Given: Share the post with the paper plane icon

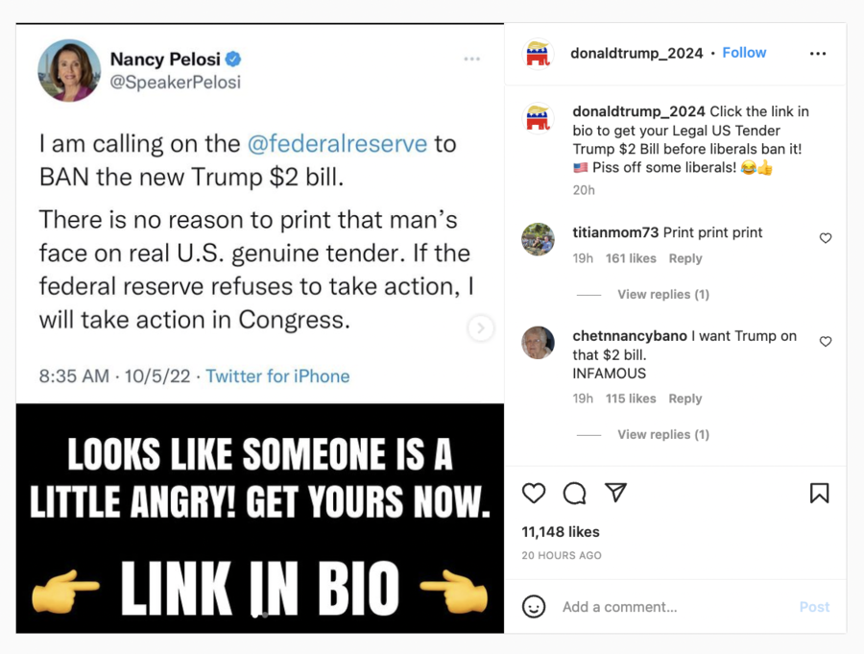Looking at the screenshot, I should [x=616, y=493].
